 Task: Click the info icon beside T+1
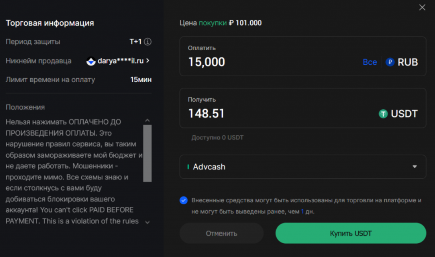pos(148,42)
